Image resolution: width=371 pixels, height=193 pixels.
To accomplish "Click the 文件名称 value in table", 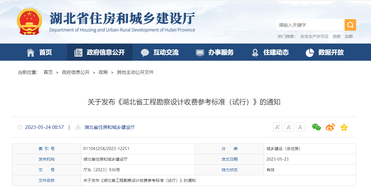I will pos(140,180).
